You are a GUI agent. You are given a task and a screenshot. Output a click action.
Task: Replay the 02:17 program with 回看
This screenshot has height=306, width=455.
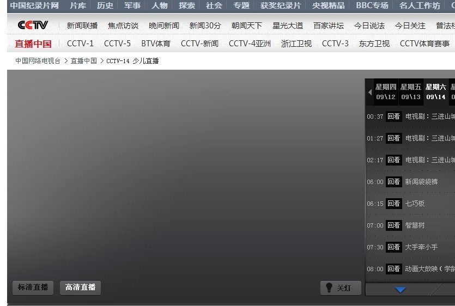394,160
